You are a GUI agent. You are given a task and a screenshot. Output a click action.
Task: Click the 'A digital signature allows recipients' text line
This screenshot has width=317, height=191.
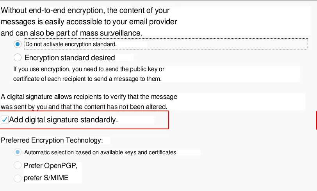coord(89,96)
